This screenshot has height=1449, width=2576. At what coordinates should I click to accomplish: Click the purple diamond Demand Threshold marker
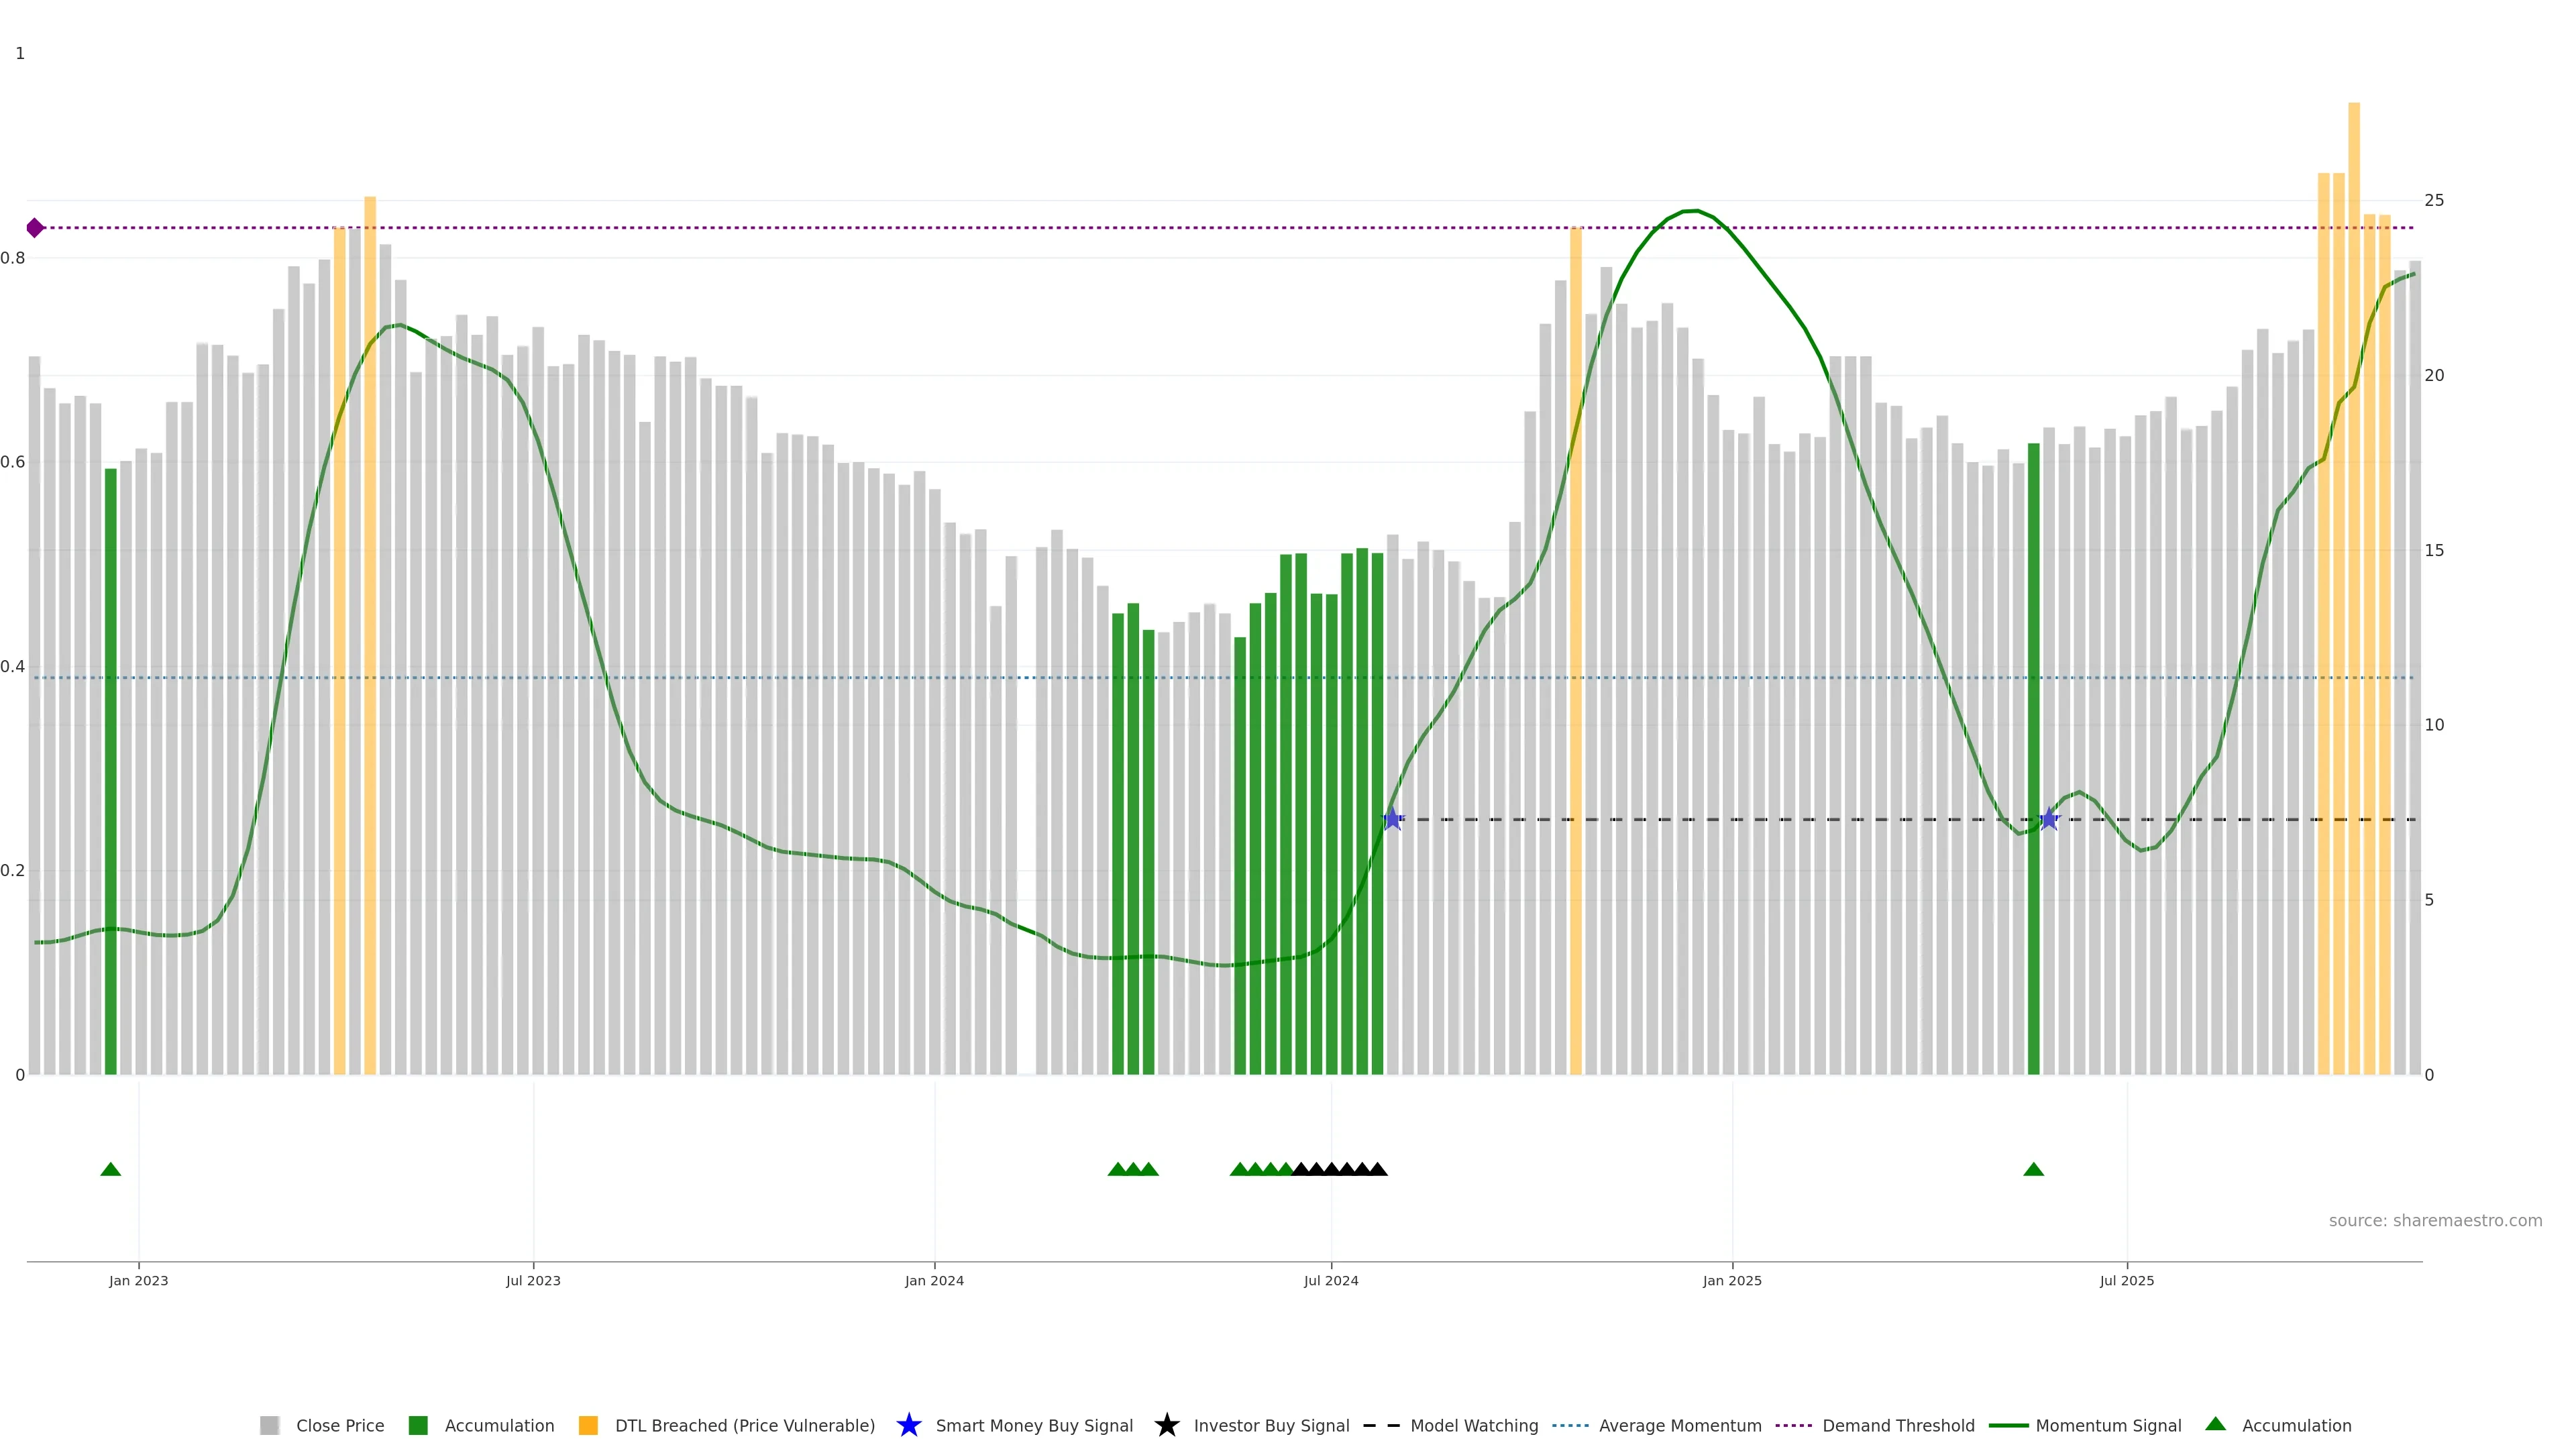[35, 228]
